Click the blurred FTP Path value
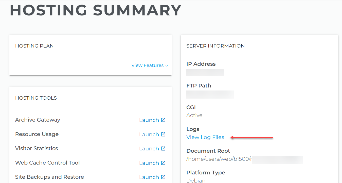Image resolution: width=342 pixels, height=183 pixels. 210,94
